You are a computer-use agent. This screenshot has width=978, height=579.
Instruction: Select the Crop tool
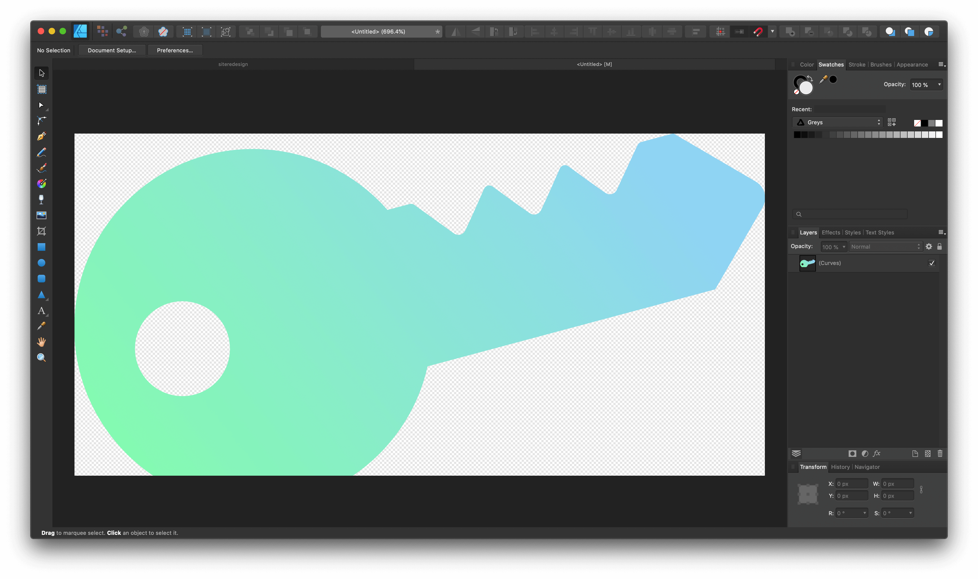coord(41,231)
